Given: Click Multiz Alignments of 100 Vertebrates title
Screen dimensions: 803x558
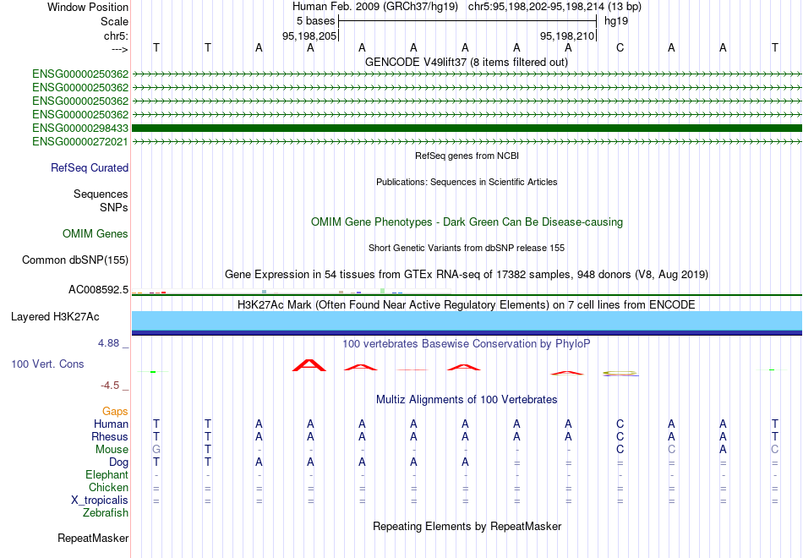Looking at the screenshot, I should pyautogui.click(x=467, y=399).
